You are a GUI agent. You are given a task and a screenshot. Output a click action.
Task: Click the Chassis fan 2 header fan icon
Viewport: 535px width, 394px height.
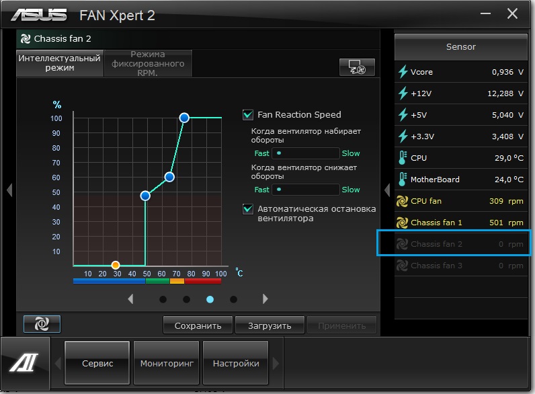coord(26,39)
